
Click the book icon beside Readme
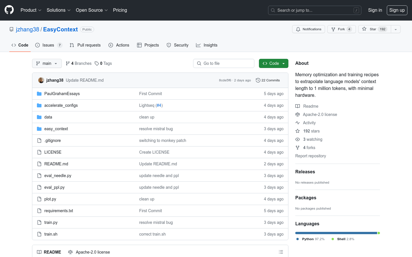point(298,106)
